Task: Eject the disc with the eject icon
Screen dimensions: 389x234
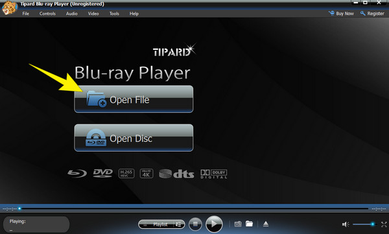Action: pos(266,224)
